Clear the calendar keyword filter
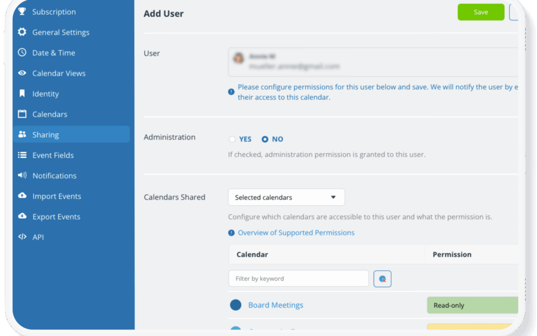 [x=382, y=278]
